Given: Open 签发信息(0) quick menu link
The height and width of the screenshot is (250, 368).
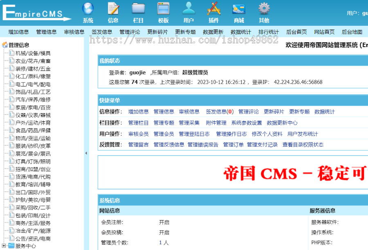Looking at the screenshot, I should click(x=220, y=111).
